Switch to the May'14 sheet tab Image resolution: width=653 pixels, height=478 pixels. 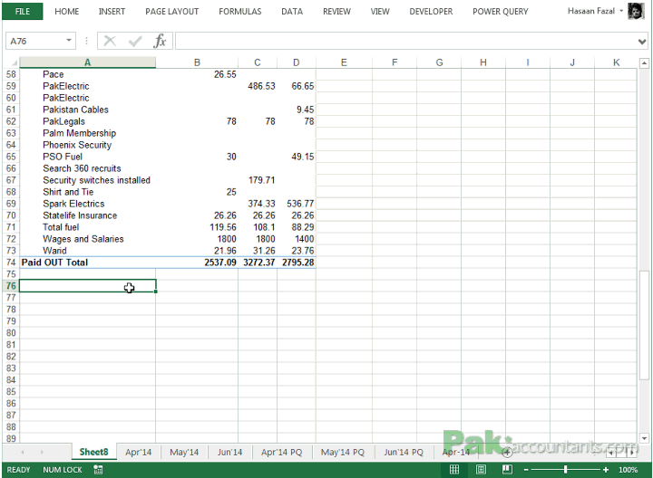pyautogui.click(x=184, y=453)
